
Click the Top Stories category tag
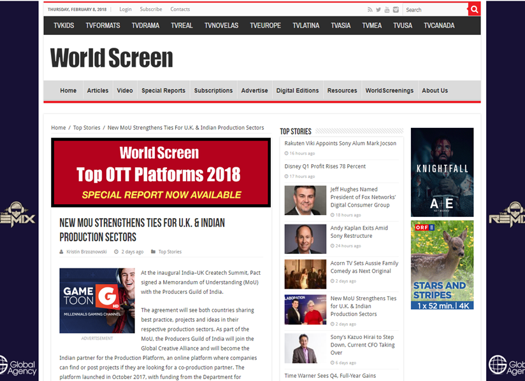(x=170, y=252)
